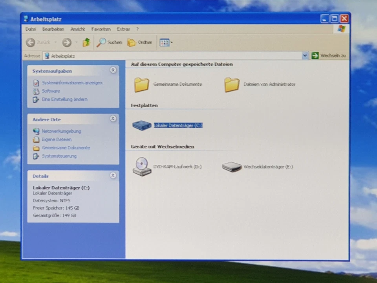377x283 pixels.
Task: Click the Systeminformationen icon in sidebar
Action: coord(36,83)
